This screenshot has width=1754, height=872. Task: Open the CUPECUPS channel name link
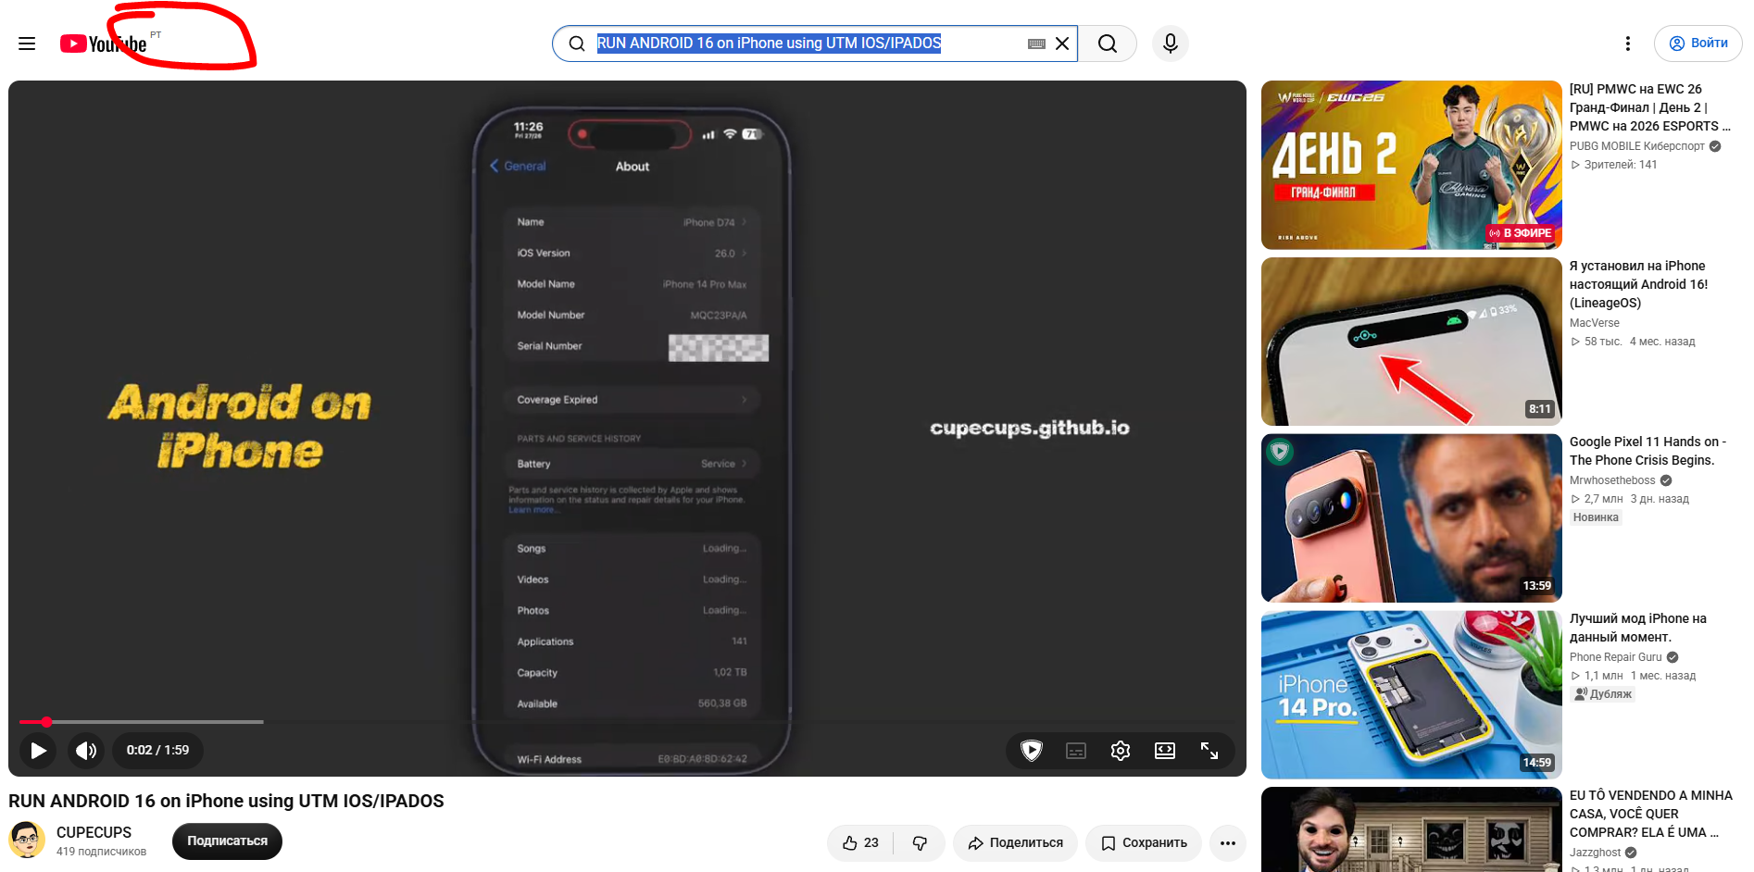tap(94, 832)
